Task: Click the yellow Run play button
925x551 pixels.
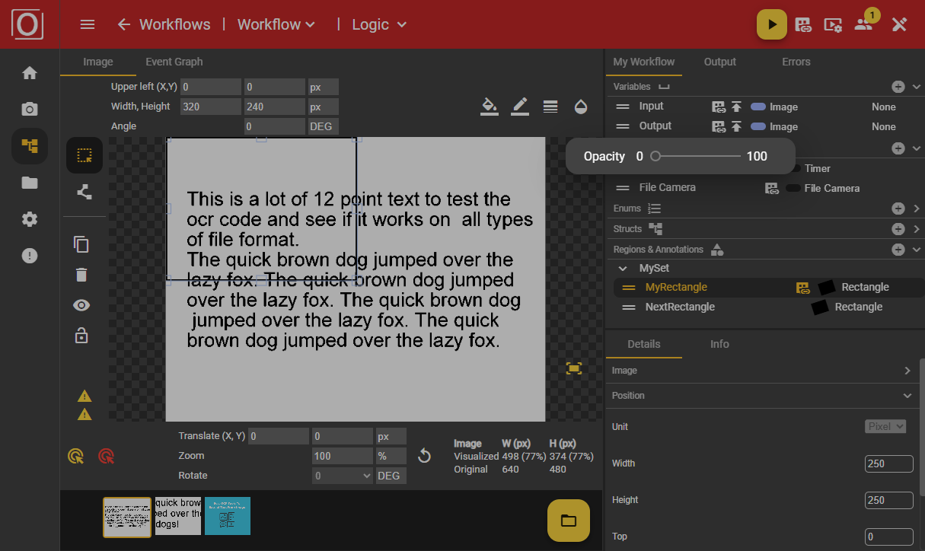Action: 771,24
